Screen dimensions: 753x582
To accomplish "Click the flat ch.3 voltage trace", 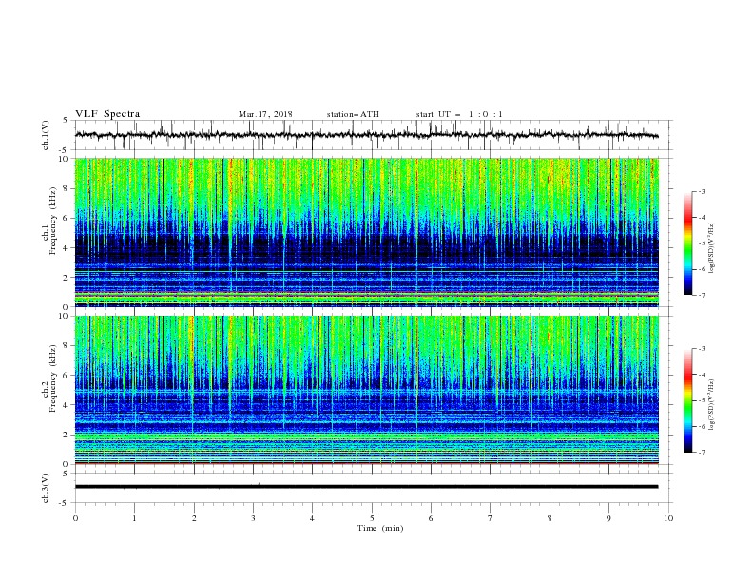I will click(x=366, y=487).
